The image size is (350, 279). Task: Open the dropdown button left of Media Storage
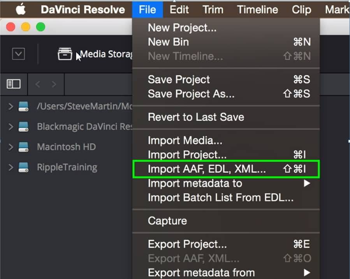(18, 54)
